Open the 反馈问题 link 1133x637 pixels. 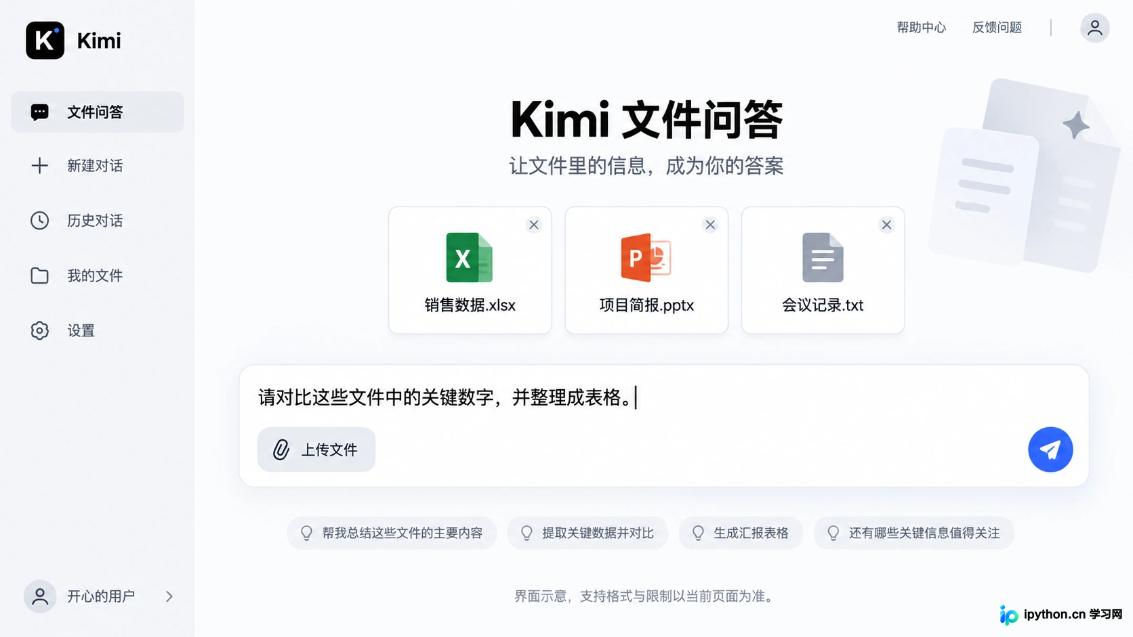997,28
